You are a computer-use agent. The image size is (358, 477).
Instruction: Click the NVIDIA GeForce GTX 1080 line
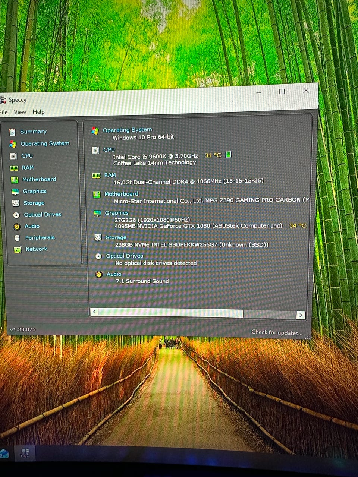click(x=198, y=226)
